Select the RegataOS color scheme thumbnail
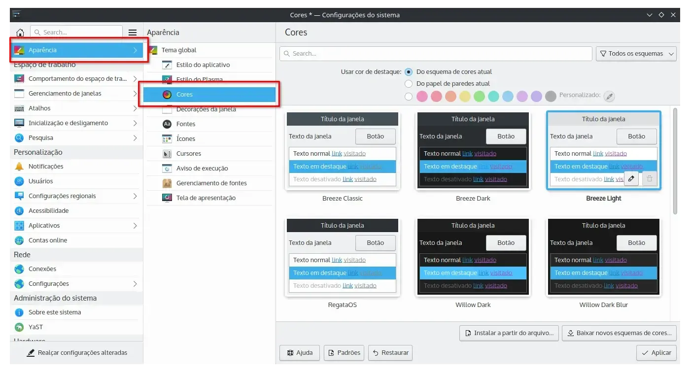This screenshot has height=376, width=690. [343, 257]
